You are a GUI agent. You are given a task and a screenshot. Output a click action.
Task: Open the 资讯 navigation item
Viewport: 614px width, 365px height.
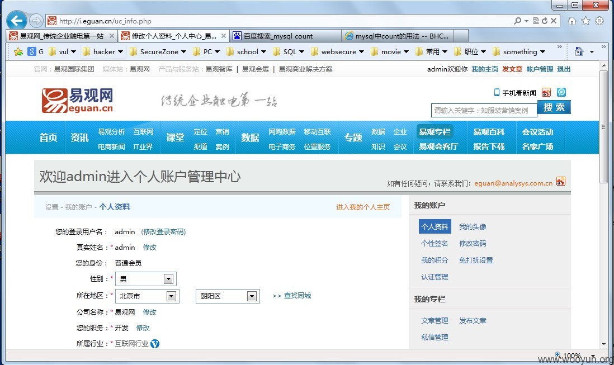coord(79,138)
